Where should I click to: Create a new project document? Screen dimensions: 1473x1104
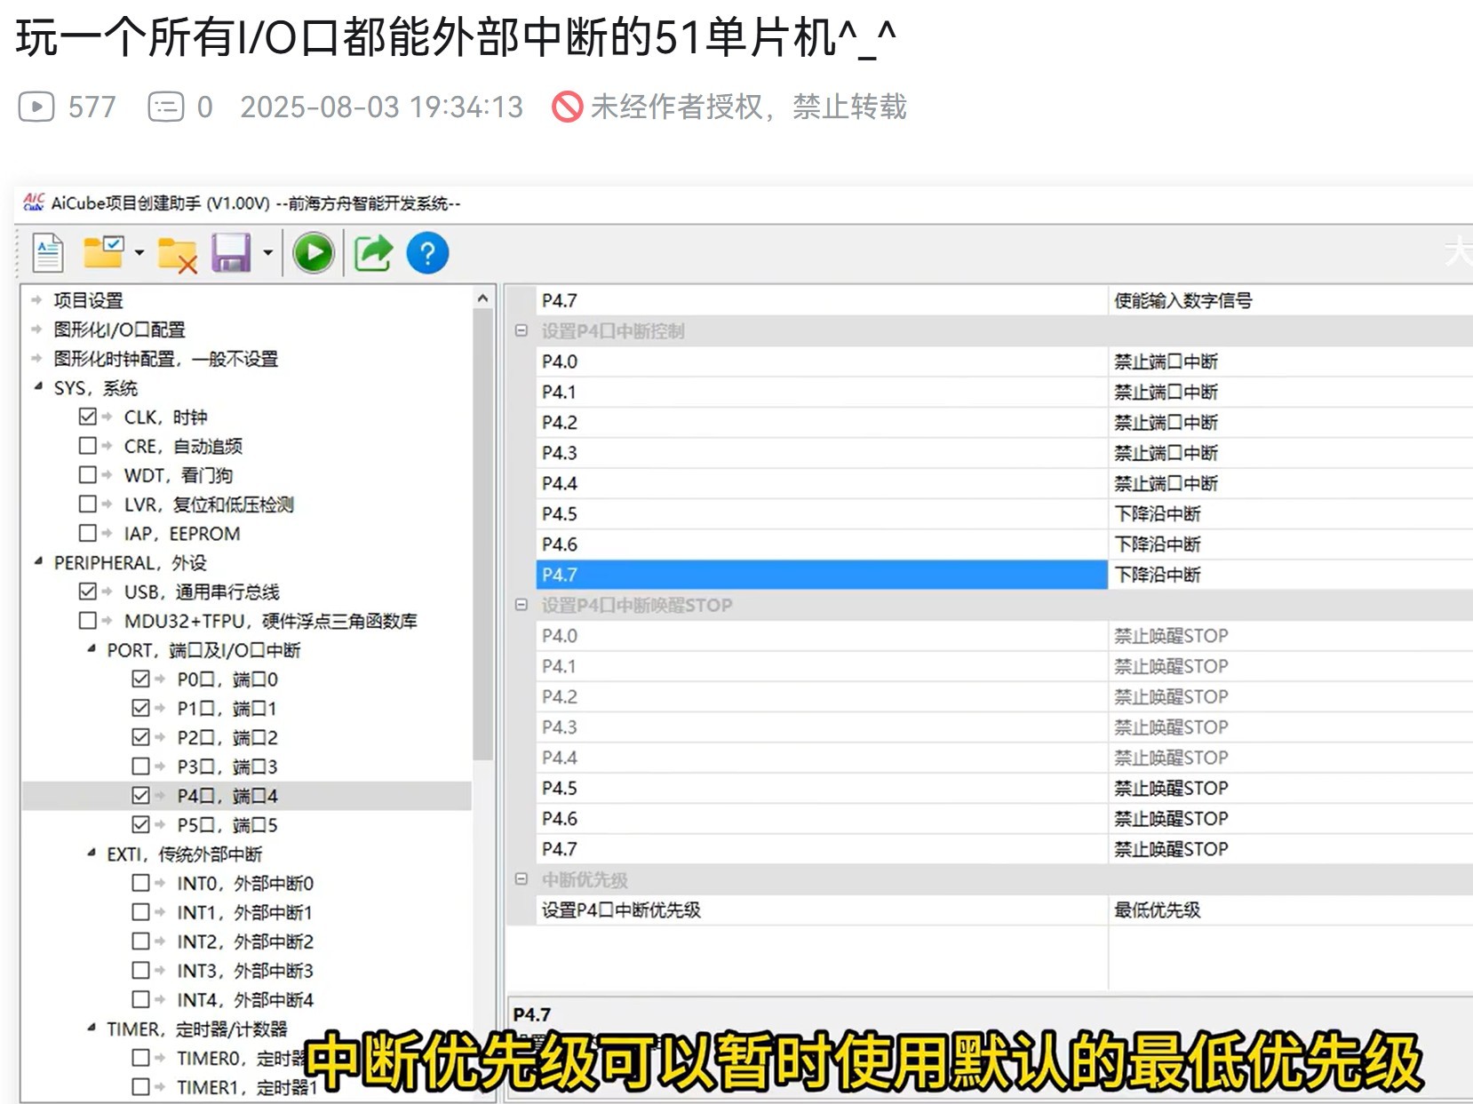click(x=47, y=253)
